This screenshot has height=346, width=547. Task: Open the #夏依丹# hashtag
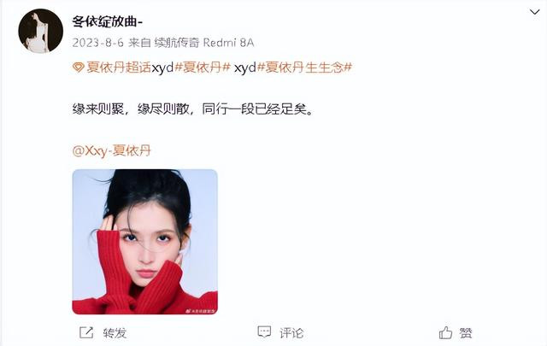point(203,67)
